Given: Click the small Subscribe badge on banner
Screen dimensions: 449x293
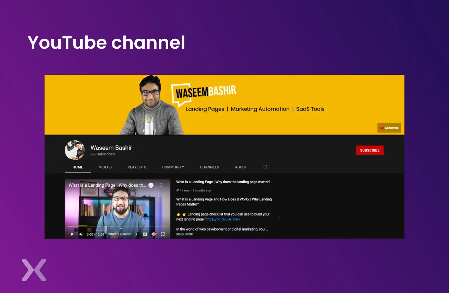Looking at the screenshot, I should click(x=389, y=128).
